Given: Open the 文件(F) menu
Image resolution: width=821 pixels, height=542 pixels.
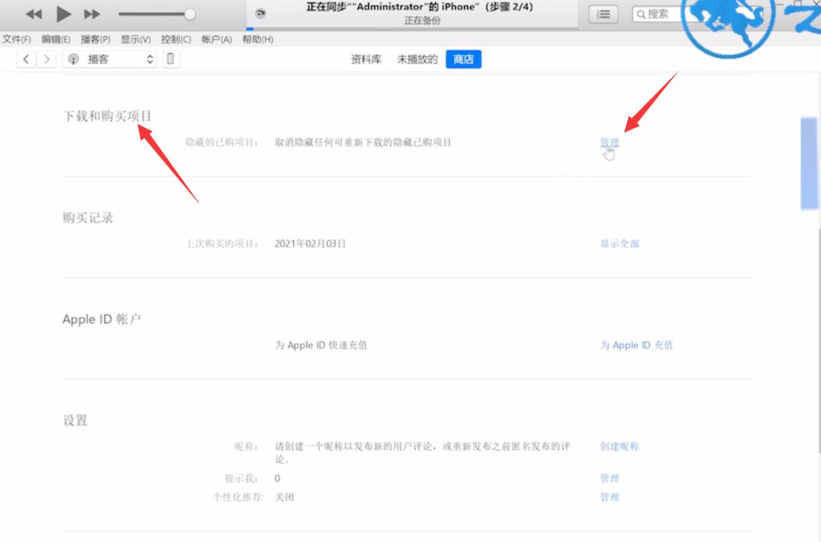Looking at the screenshot, I should (17, 40).
